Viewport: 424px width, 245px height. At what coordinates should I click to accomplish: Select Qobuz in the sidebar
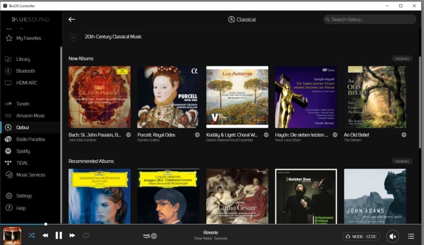click(23, 128)
